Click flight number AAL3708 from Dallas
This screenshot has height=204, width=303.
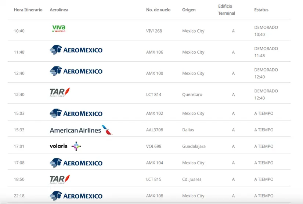point(154,130)
